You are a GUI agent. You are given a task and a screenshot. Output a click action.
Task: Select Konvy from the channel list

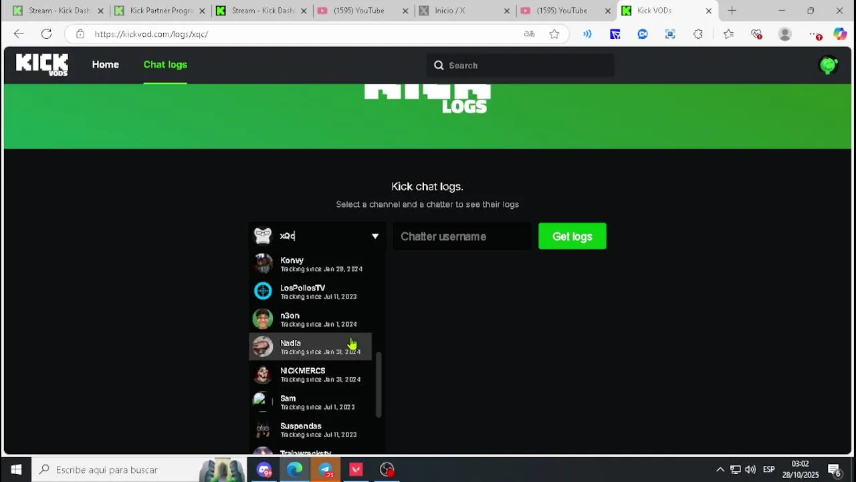pyautogui.click(x=310, y=264)
